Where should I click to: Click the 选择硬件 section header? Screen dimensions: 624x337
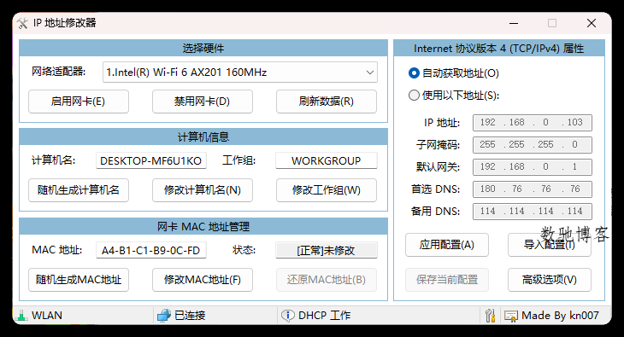tap(203, 48)
